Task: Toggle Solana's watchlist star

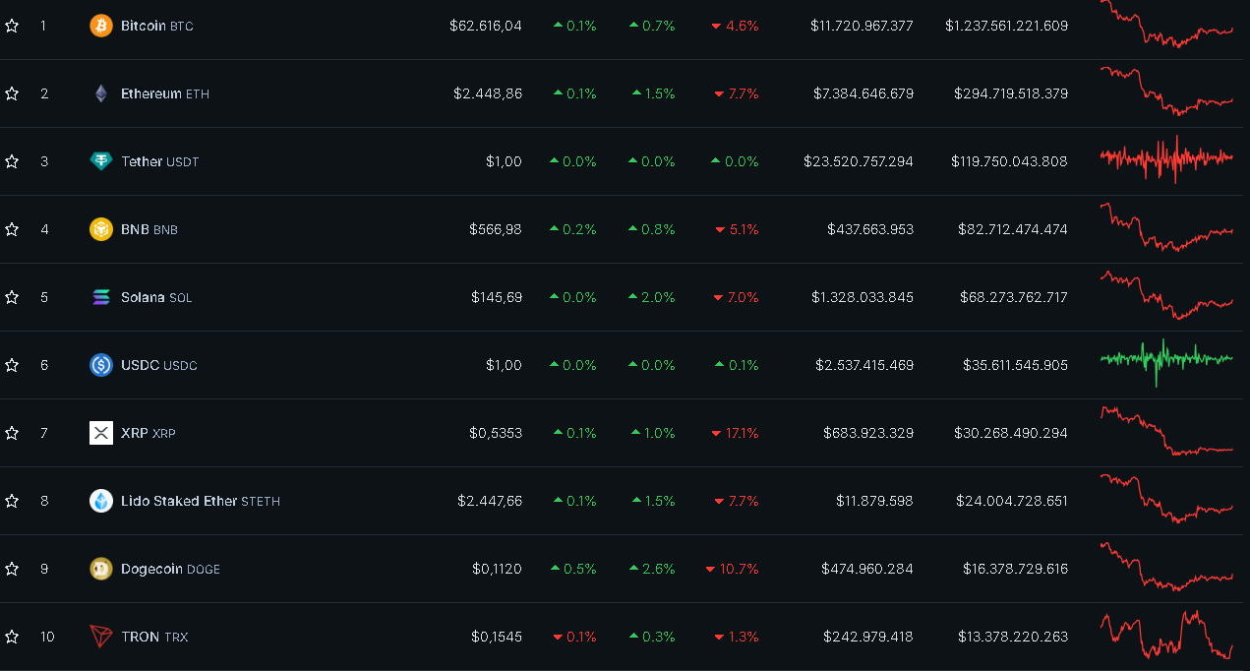Action: pos(12,297)
